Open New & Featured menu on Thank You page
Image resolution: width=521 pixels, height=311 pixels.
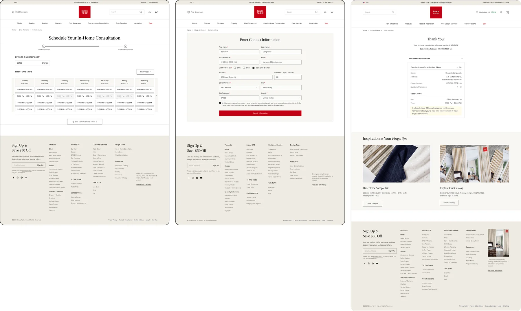pos(392,24)
